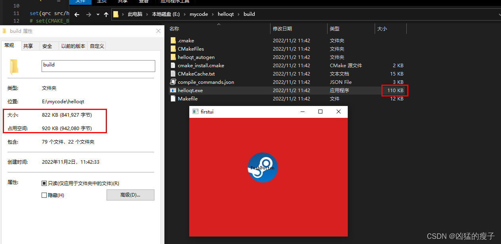Image resolution: width=501 pixels, height=244 pixels.
Task: Click the firstui window title icon
Action: point(195,112)
